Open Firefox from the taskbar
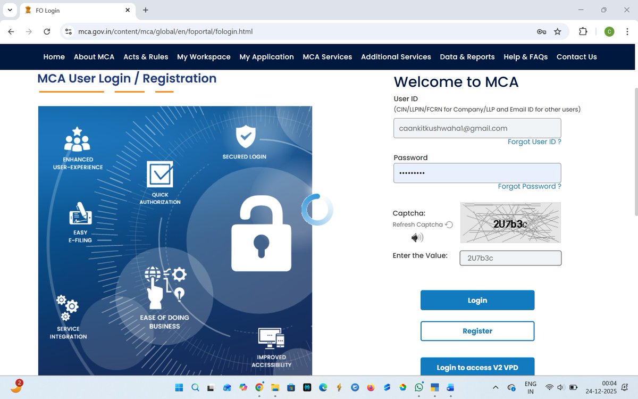 [x=371, y=387]
